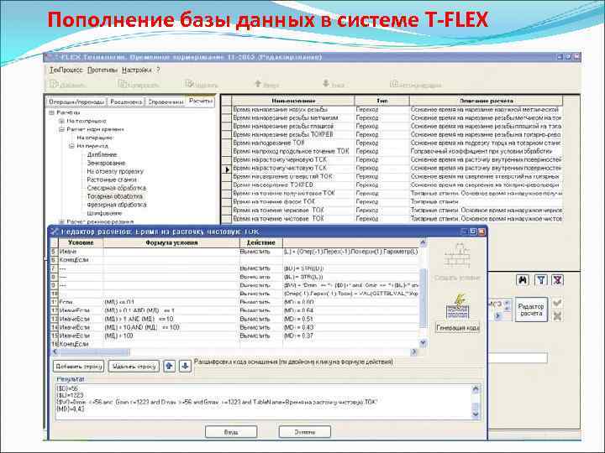Click the Ввод button
The height and width of the screenshot is (453, 605).
coord(231,432)
